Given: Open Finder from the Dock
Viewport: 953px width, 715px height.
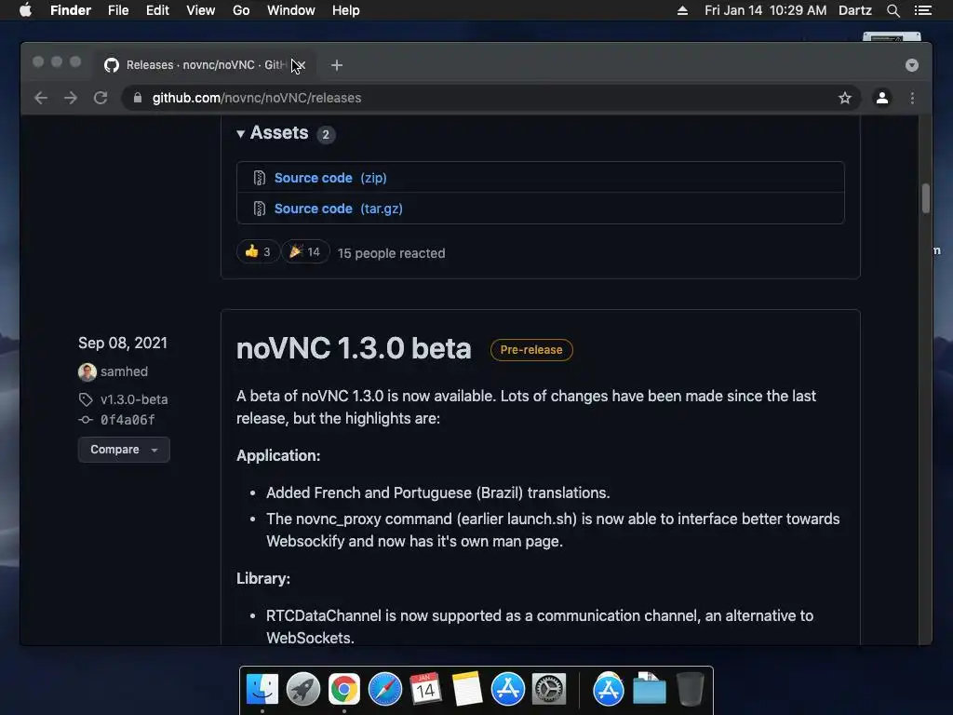Looking at the screenshot, I should pyautogui.click(x=262, y=689).
